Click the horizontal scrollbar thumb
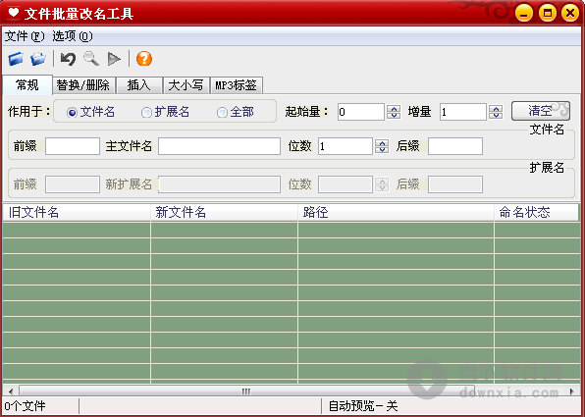 coord(246,391)
